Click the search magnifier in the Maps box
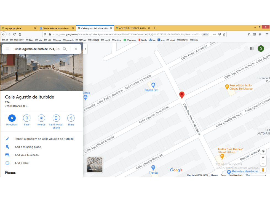Viewport: 270px width, 202px height. point(65,49)
